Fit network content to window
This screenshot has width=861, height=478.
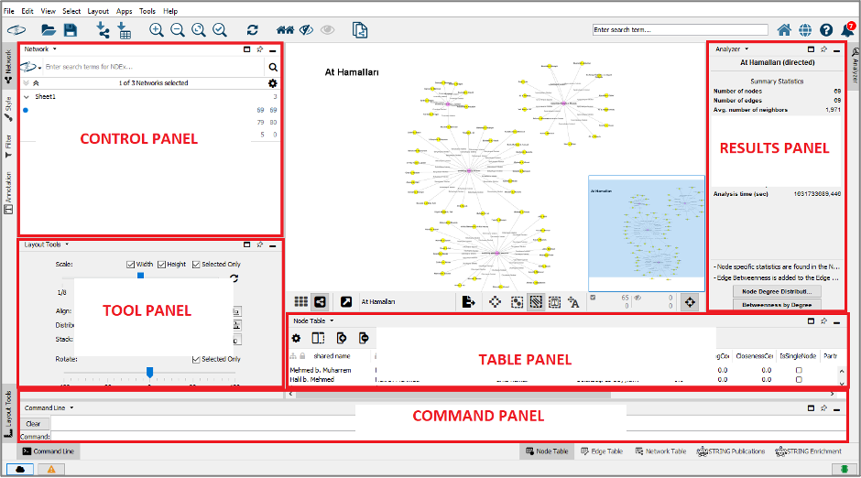199,30
